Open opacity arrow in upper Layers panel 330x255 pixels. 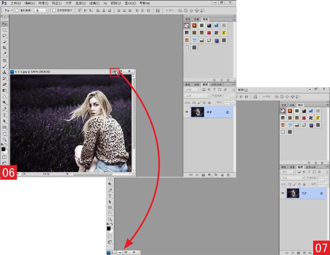233,96
